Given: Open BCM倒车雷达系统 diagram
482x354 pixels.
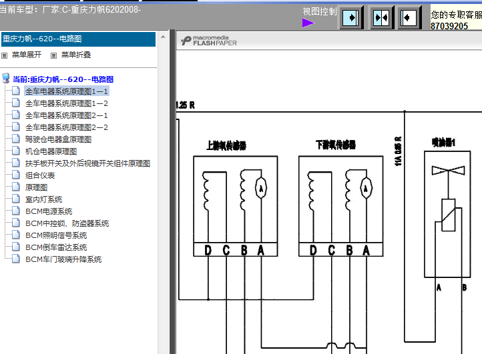Looking at the screenshot, I should 56,247.
